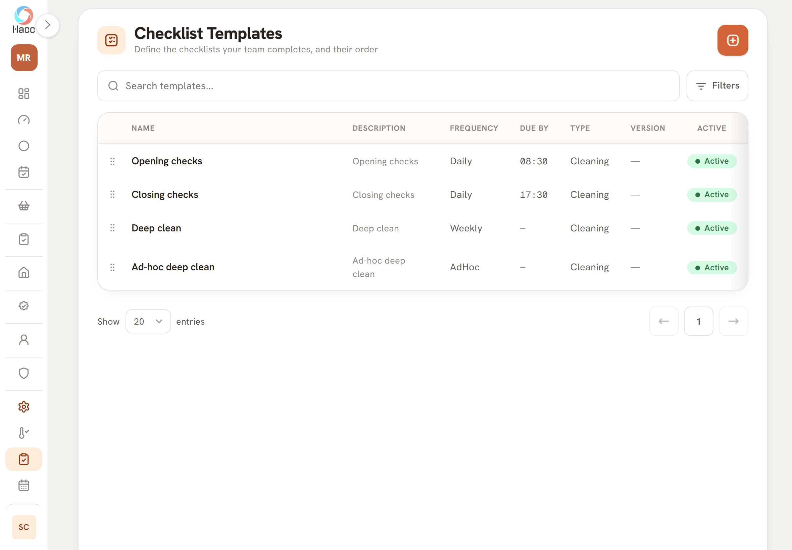Screen dimensions: 792x550
Task: Open the thermometer icon in sidebar
Action: point(24,433)
